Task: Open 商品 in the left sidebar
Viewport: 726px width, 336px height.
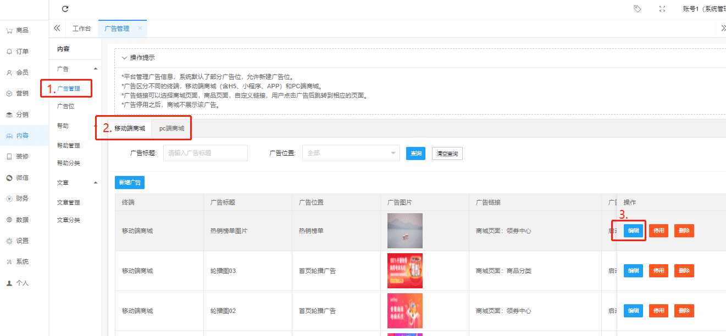Action: tap(22, 31)
